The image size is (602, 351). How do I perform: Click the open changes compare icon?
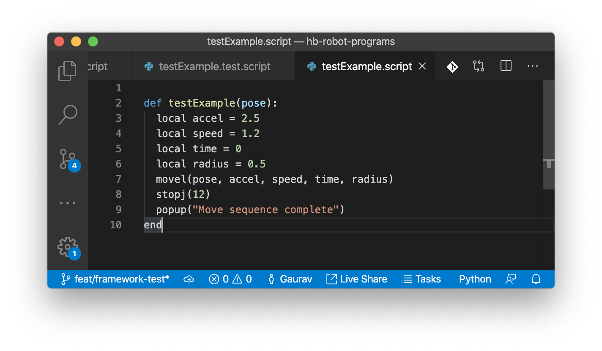click(479, 66)
